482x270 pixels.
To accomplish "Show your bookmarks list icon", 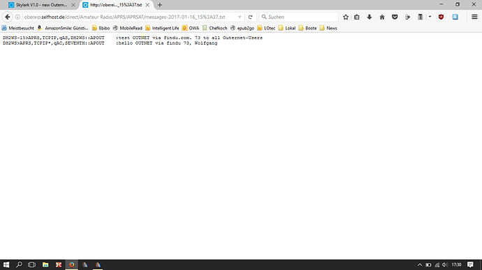I will (x=356, y=17).
